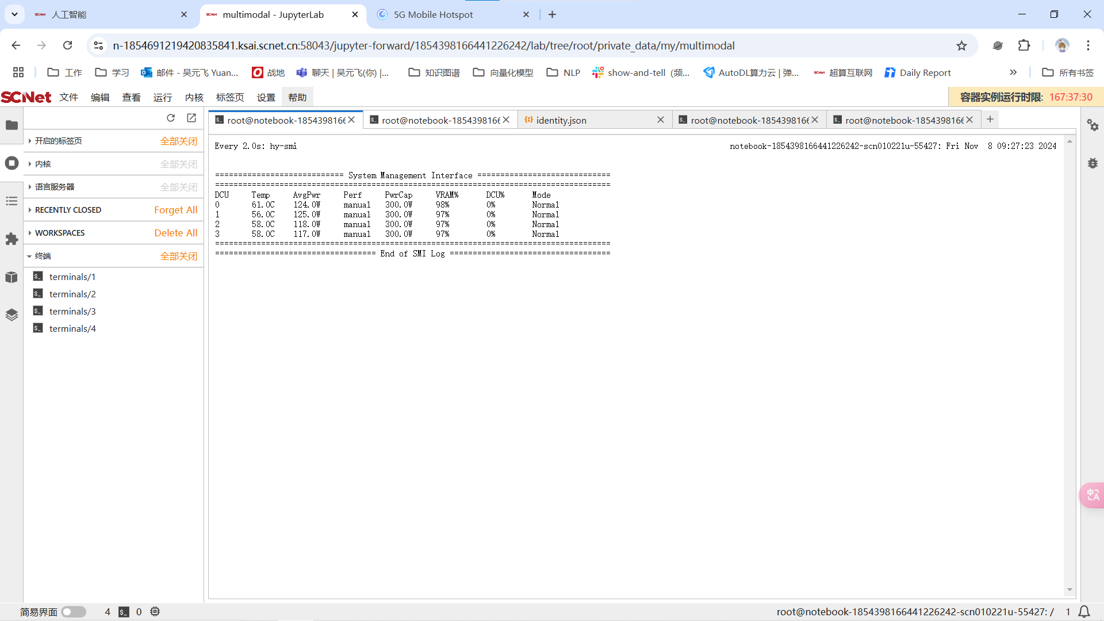Viewport: 1104px width, 621px height.
Task: Open the extension manager puzzle icon
Action: [11, 239]
